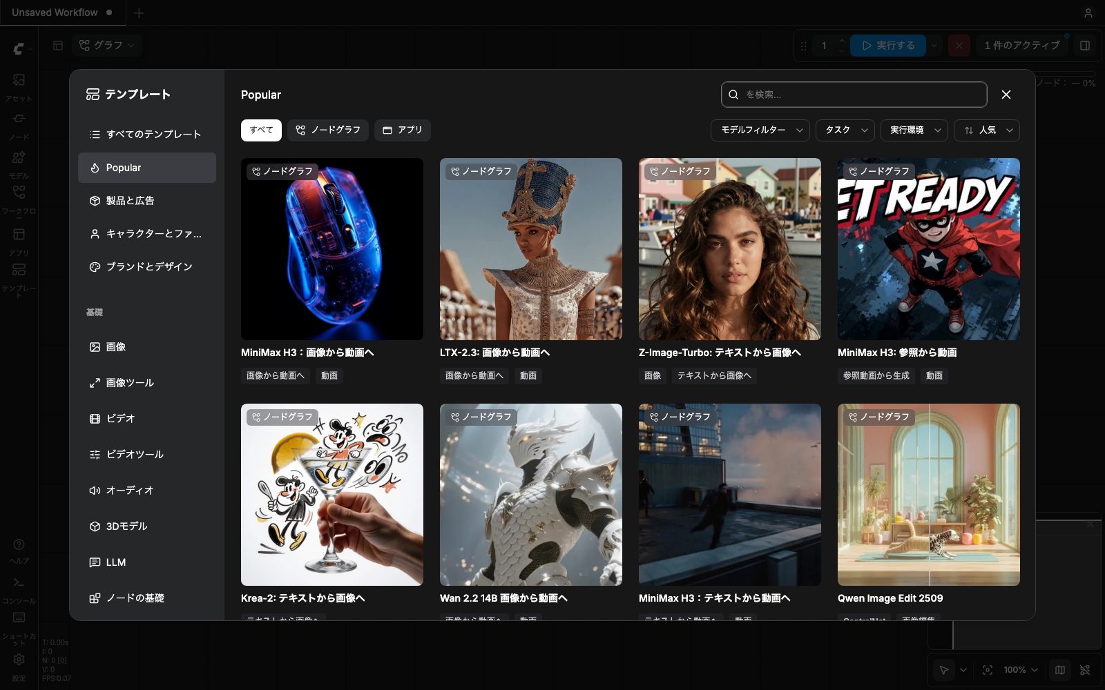Toggle the minimap icon on canvas toolbar
This screenshot has width=1105, height=690.
point(1060,670)
